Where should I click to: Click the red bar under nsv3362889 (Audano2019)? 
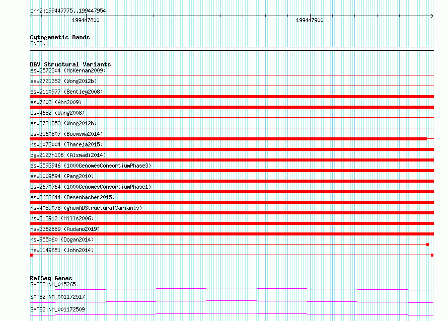pyautogui.click(x=232, y=234)
